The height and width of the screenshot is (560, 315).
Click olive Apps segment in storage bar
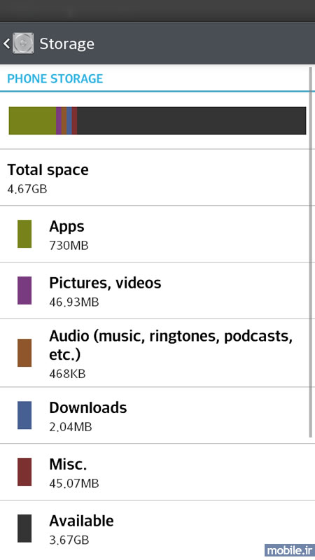tap(32, 120)
